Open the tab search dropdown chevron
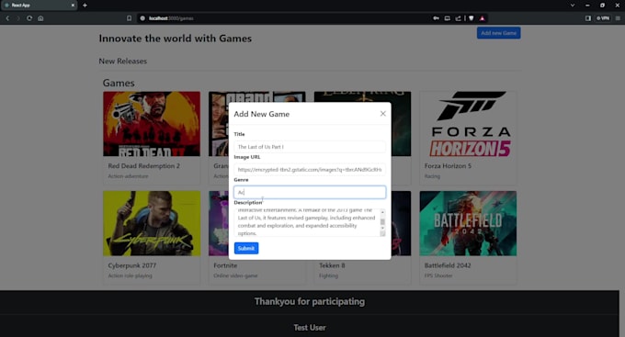625x337 pixels. [x=573, y=6]
